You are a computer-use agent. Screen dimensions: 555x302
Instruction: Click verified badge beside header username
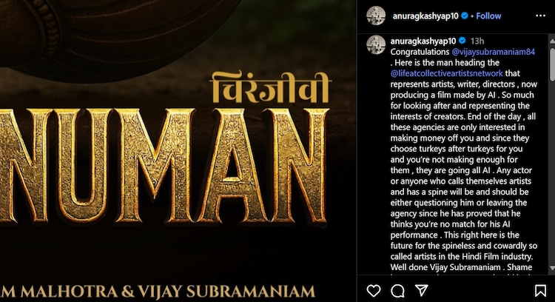click(465, 16)
